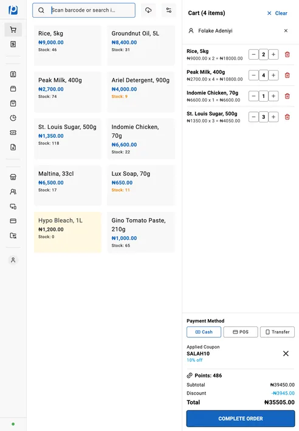Open the customer contacts badge icon
Viewport: 299px width, 431px height.
13,74
